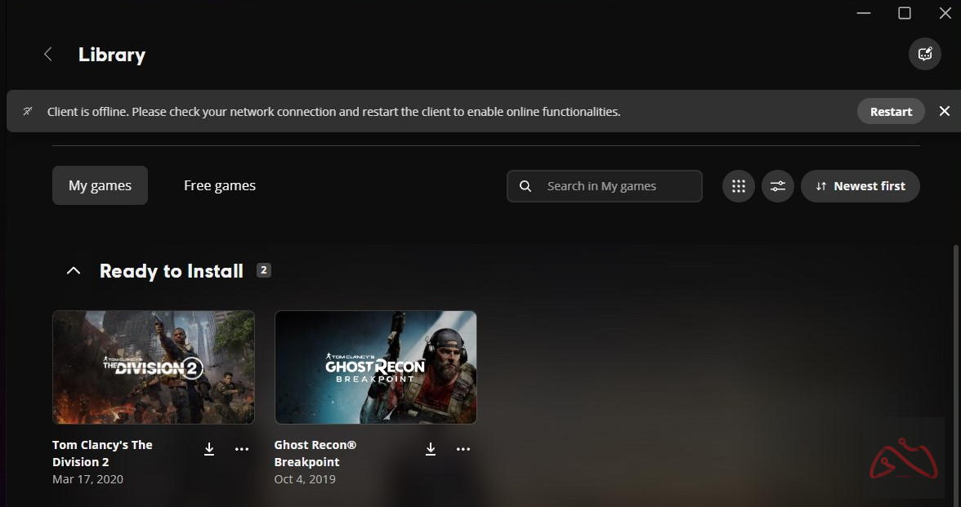Open more options for The Division 2
Screen dimensions: 961x507
tap(242, 449)
